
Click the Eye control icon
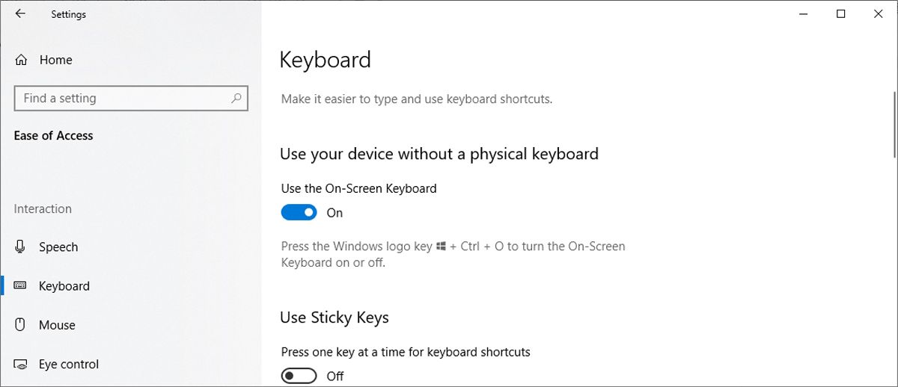click(x=21, y=365)
